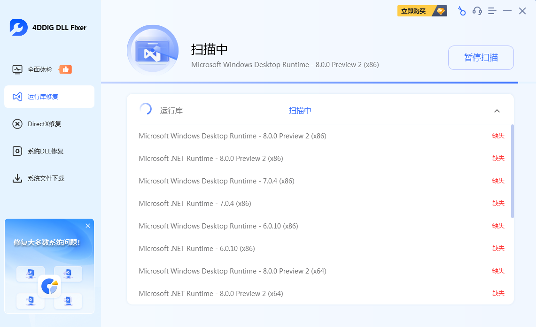Click the 修复大多数系统问题 promo banner text
The height and width of the screenshot is (327, 536).
pos(47,243)
